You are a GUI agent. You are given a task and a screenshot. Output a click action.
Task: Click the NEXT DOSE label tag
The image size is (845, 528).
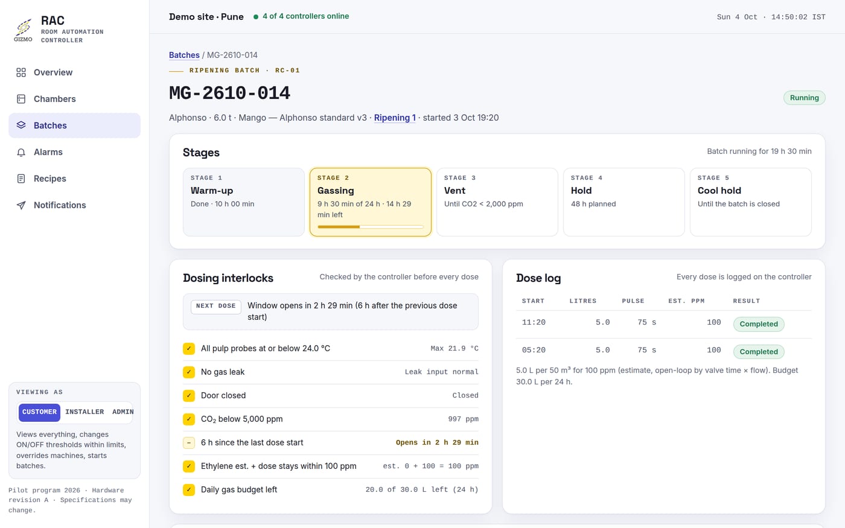216,307
